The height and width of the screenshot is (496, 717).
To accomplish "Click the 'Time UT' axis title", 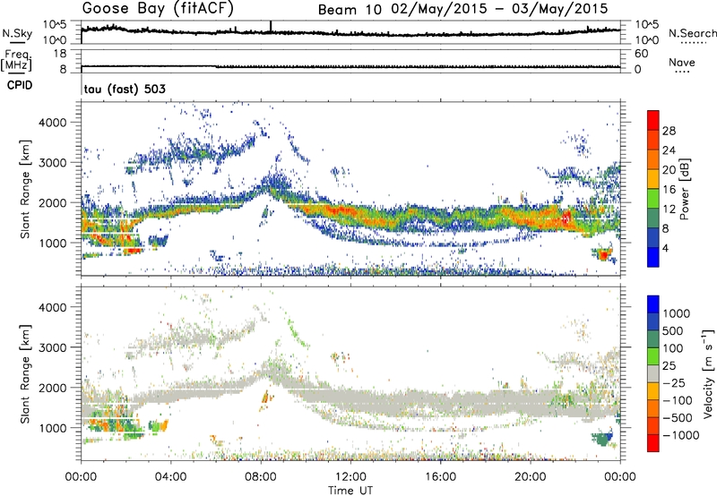I will pyautogui.click(x=350, y=491).
